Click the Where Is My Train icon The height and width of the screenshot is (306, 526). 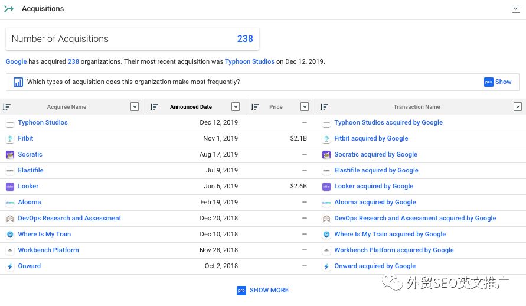click(x=10, y=235)
